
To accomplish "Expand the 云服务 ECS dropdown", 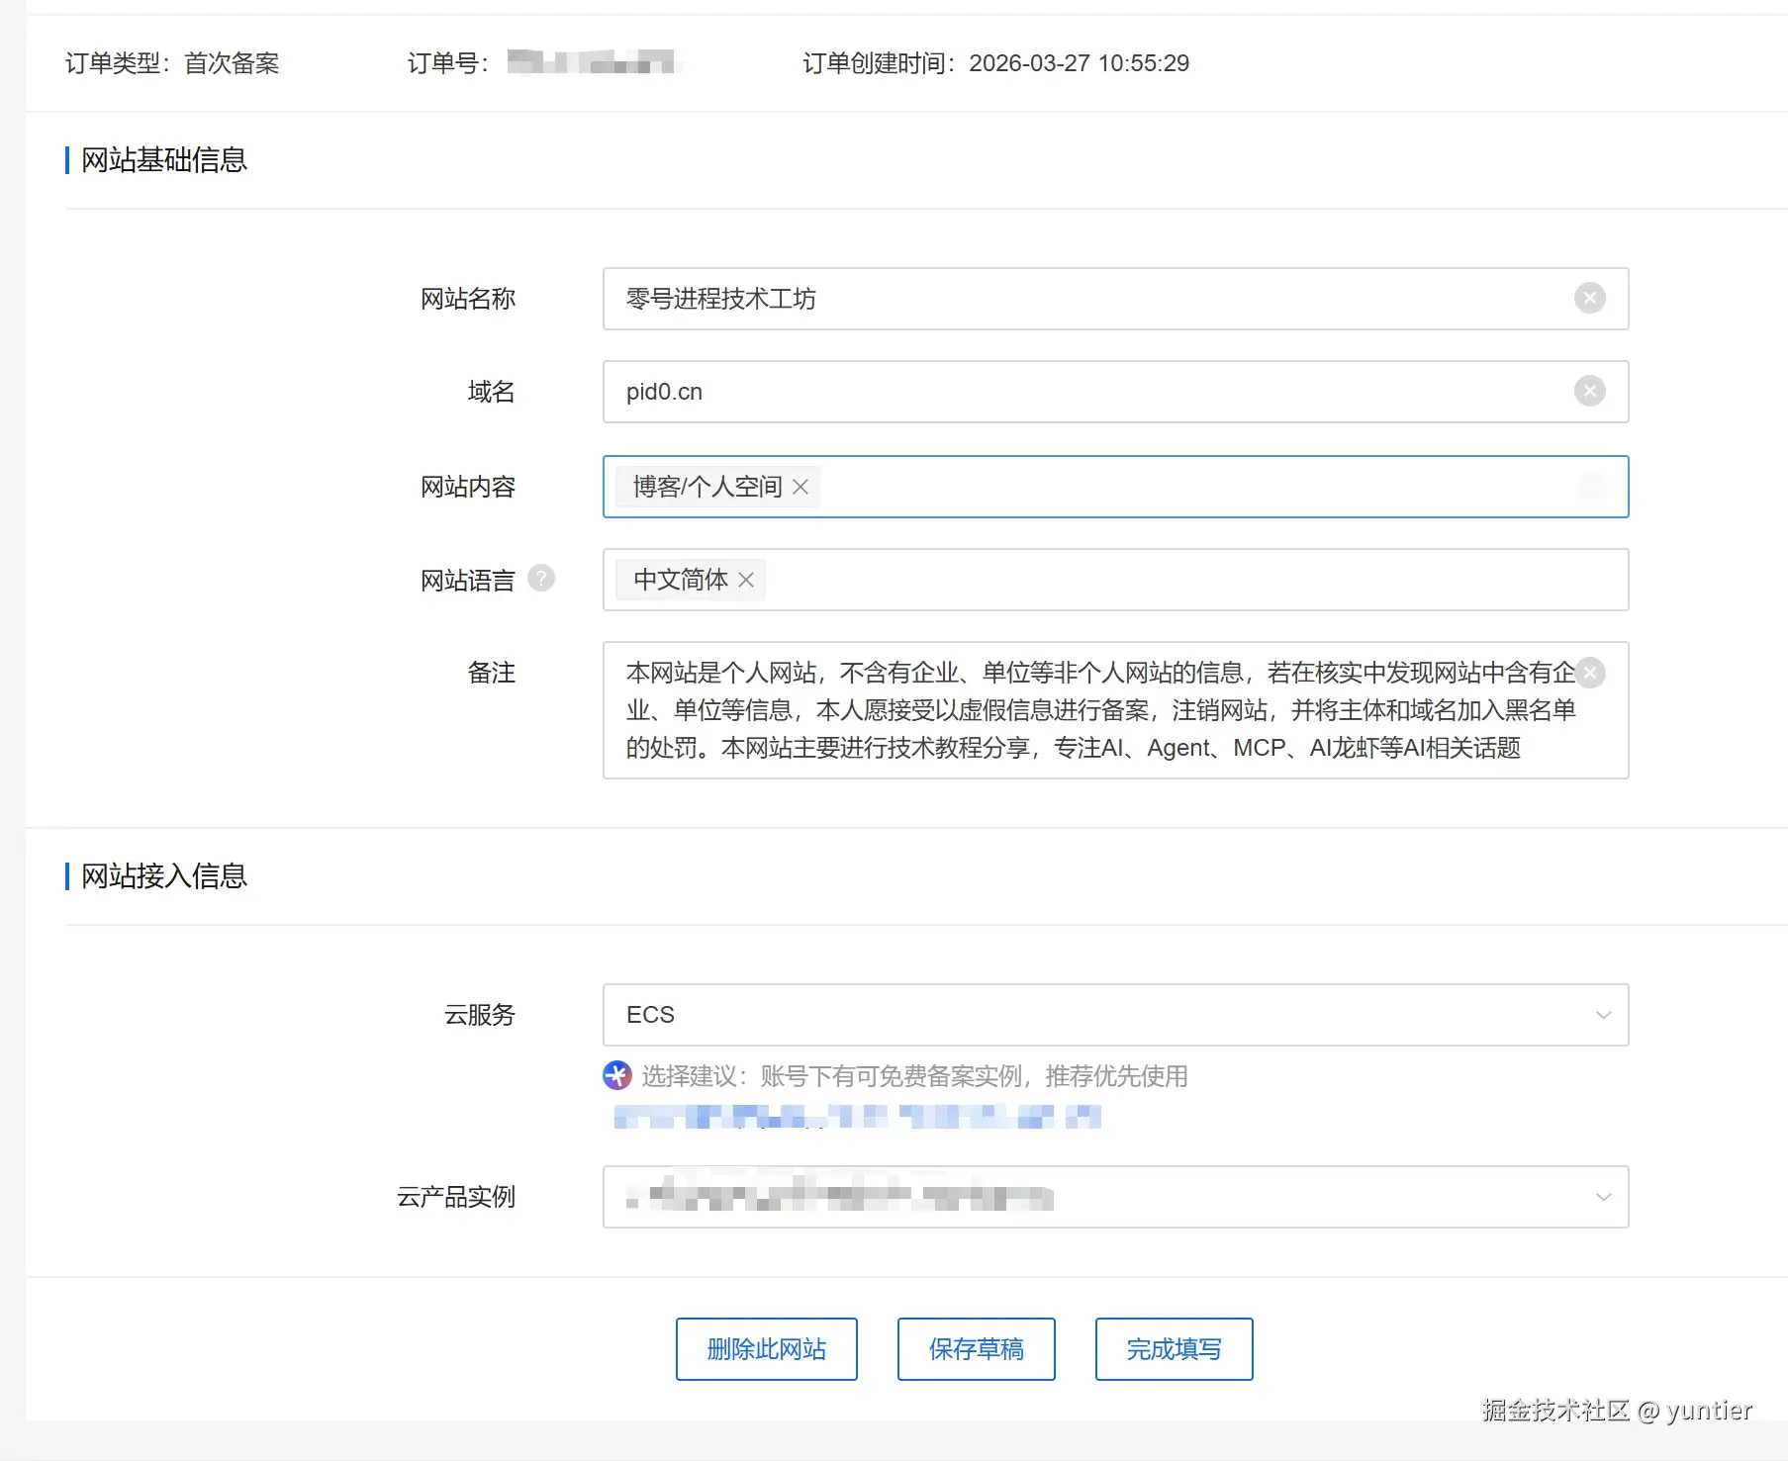I will click(1603, 1014).
